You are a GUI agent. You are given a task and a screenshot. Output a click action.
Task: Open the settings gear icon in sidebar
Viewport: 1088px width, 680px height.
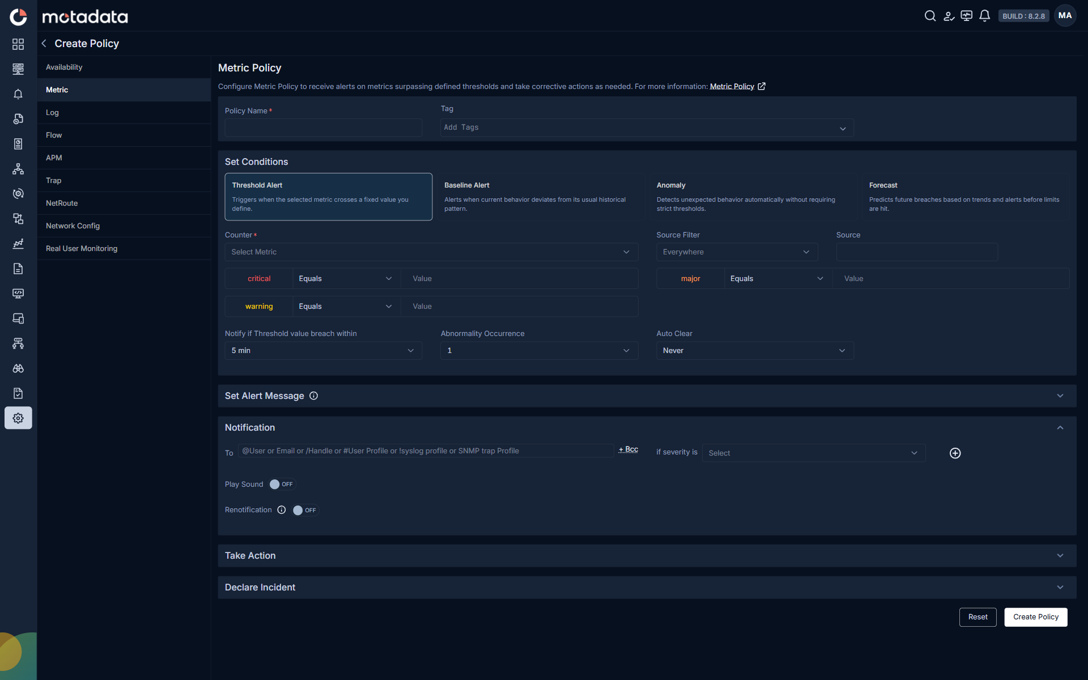18,418
